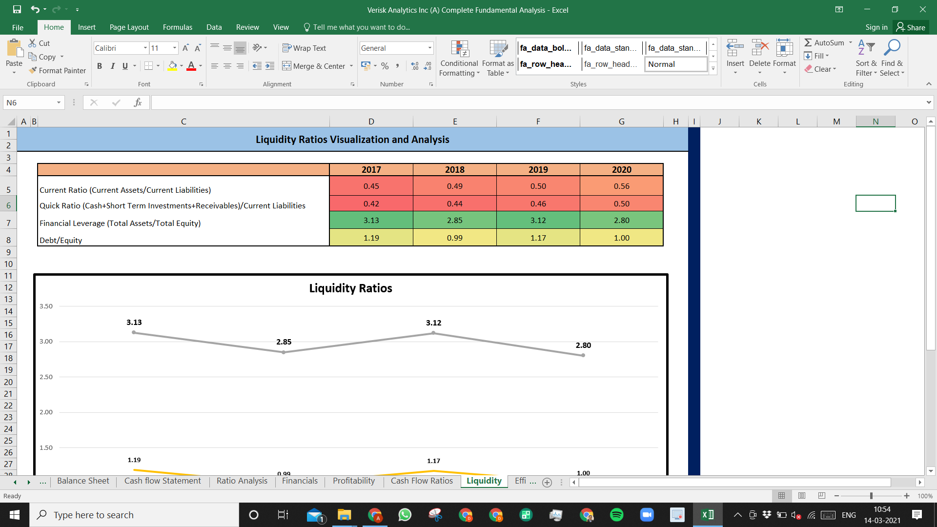937x527 pixels.
Task: Open the File tab
Action: [x=18, y=27]
